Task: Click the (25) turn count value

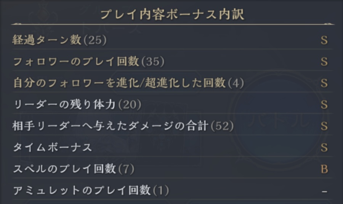Action: click(95, 40)
